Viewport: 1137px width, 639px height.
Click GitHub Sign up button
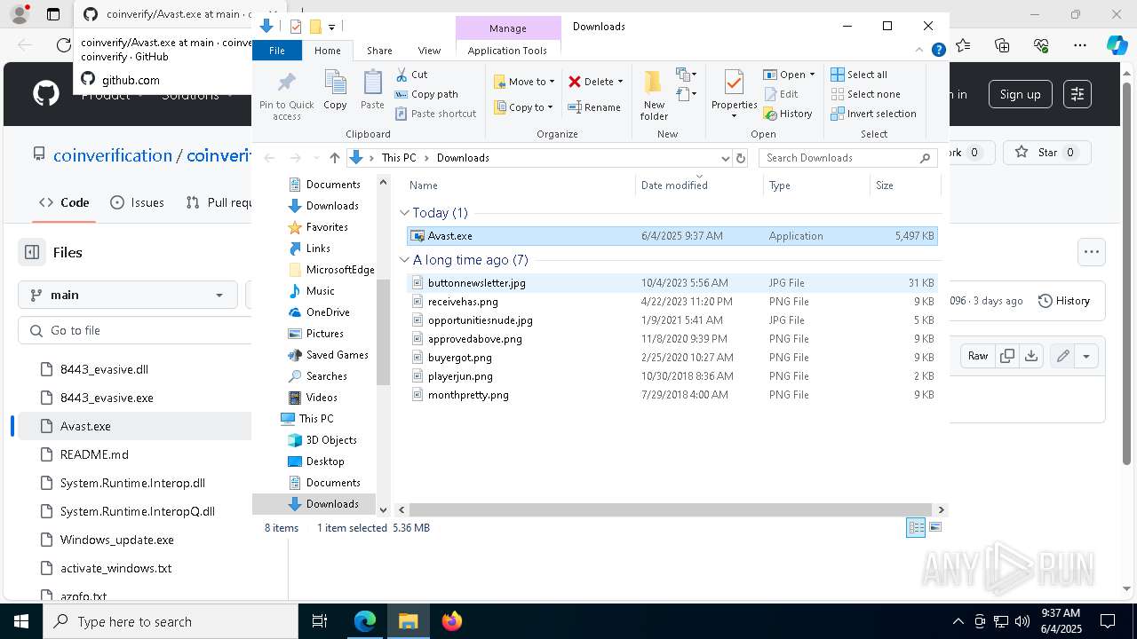tap(1020, 94)
